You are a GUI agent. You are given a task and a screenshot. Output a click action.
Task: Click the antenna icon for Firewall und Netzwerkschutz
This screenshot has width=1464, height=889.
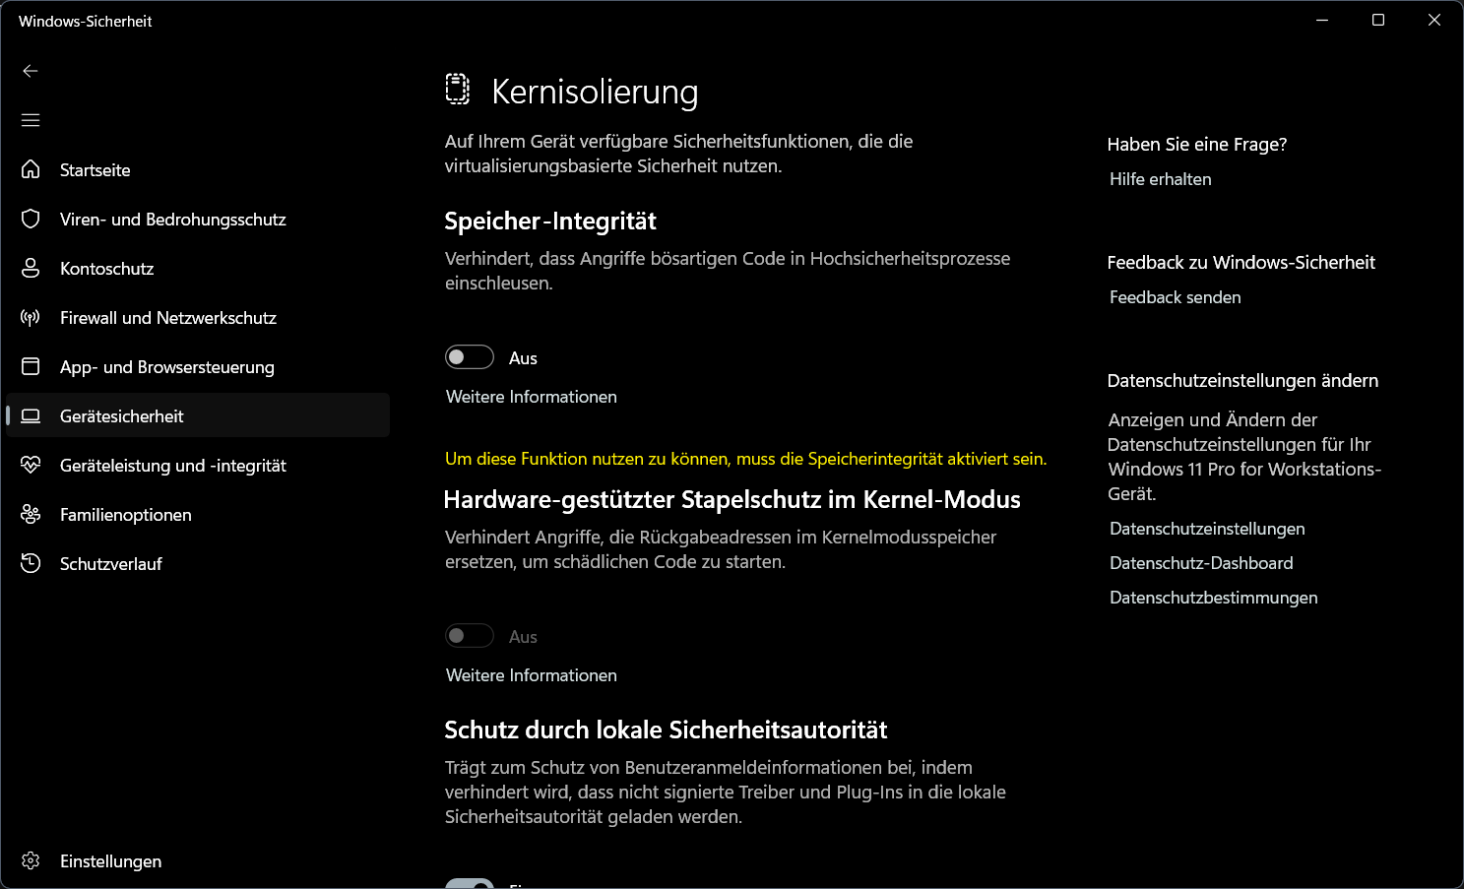click(x=31, y=317)
